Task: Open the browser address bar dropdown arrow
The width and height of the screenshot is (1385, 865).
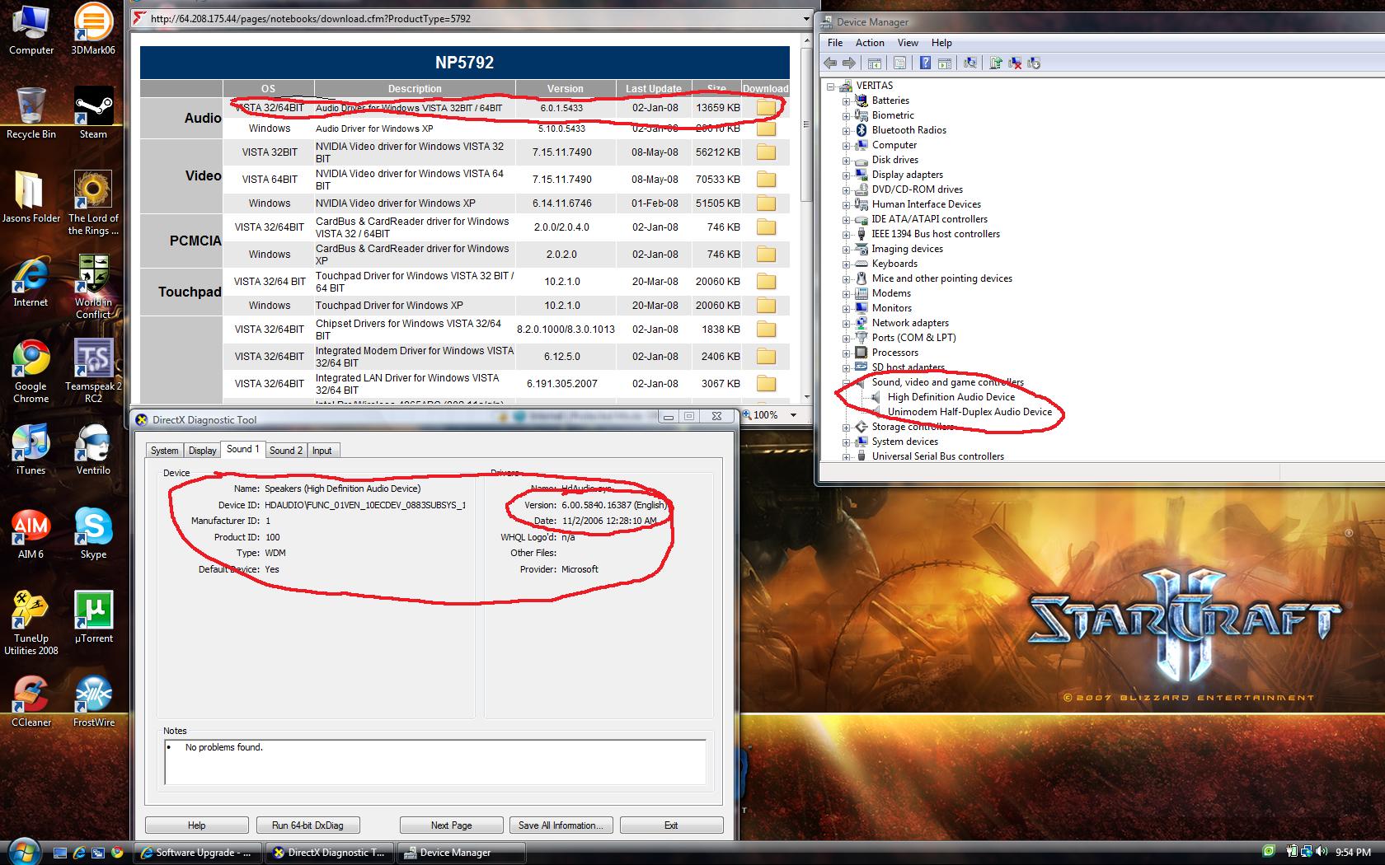Action: 805,18
